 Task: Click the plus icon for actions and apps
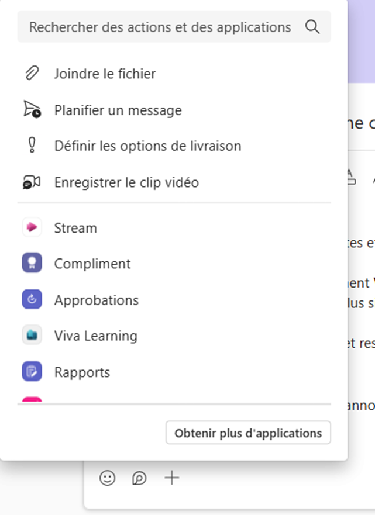[x=171, y=478]
